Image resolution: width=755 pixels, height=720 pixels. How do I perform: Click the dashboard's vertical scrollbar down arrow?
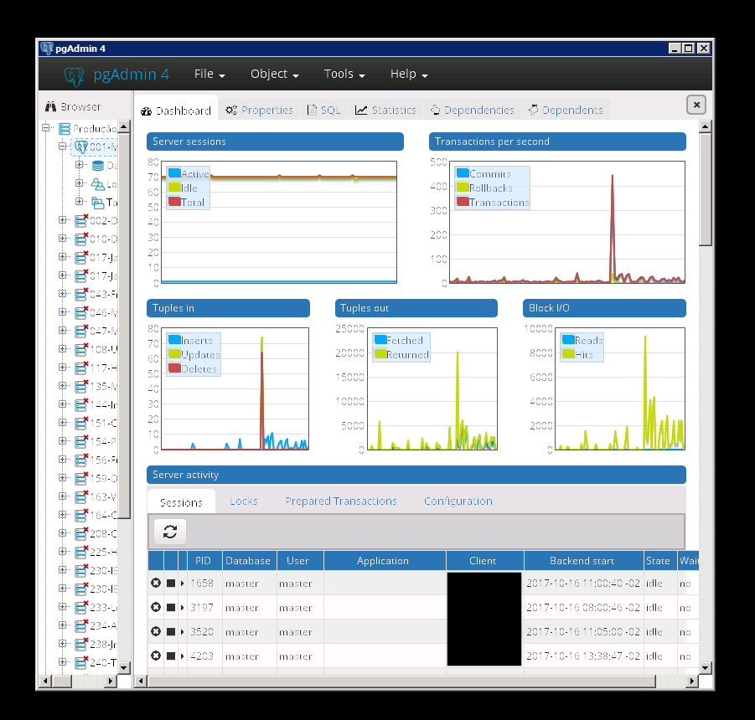tap(706, 666)
